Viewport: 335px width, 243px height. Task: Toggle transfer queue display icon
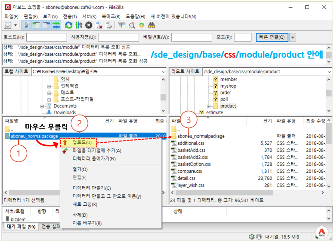pos(56,25)
